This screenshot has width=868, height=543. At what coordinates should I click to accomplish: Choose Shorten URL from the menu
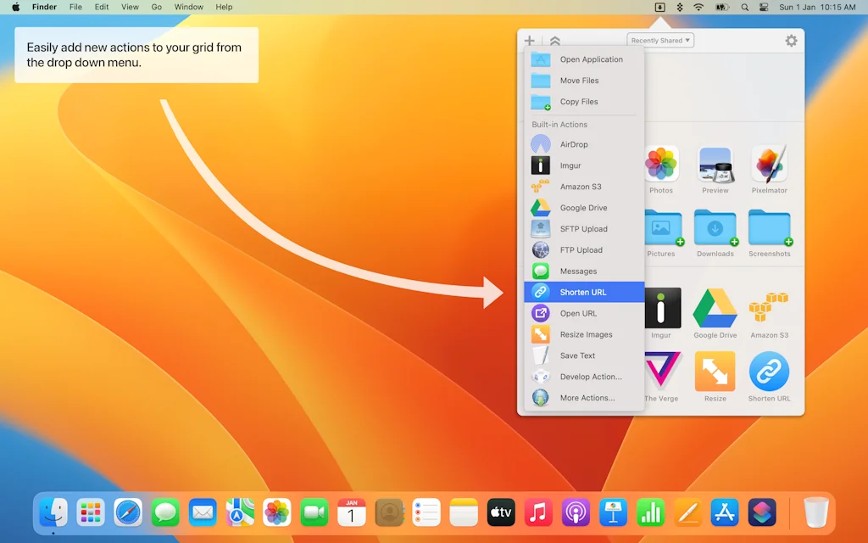tap(583, 292)
